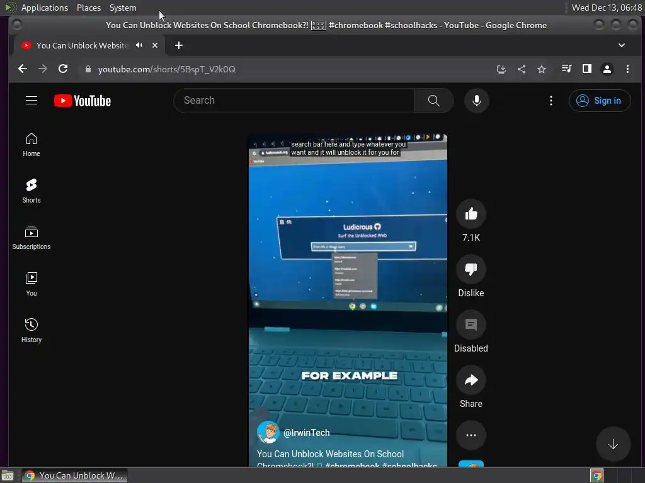Select the You Can Unblock Website tab

click(83, 45)
